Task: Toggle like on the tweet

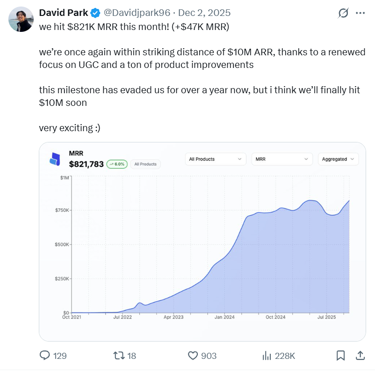Action: (192, 356)
